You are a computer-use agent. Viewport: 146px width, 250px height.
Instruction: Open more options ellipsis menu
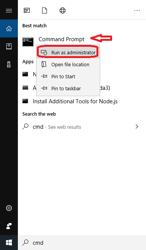(137, 10)
